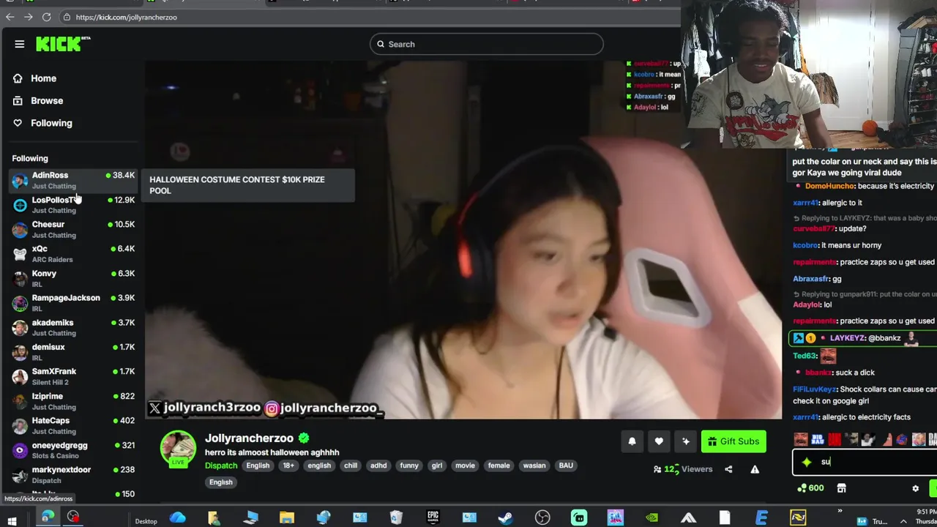Click the X icon in stream overlay
The image size is (937, 527).
pos(154,408)
